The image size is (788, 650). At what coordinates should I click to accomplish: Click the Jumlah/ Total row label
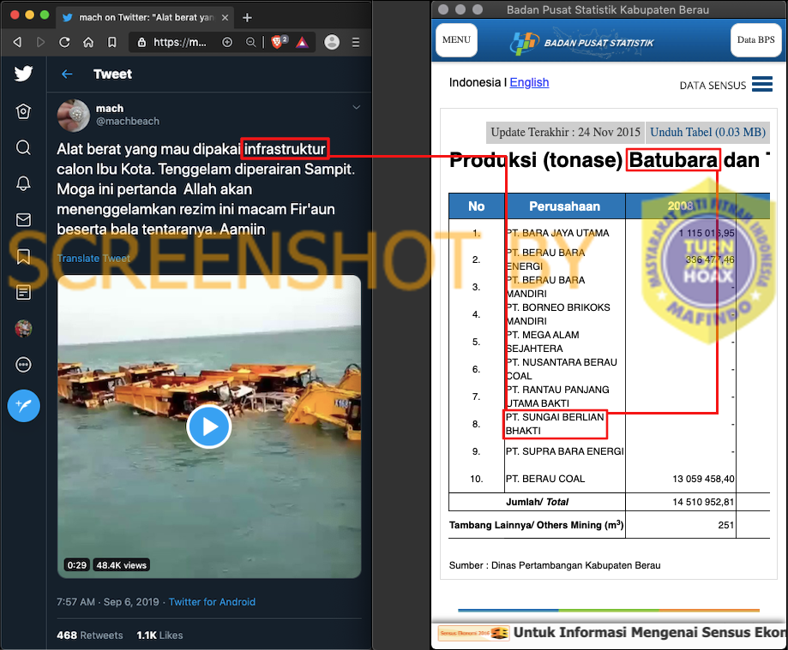538,502
